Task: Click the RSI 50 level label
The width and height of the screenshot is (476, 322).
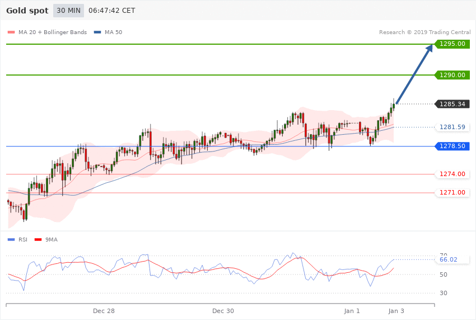Action: click(x=443, y=274)
